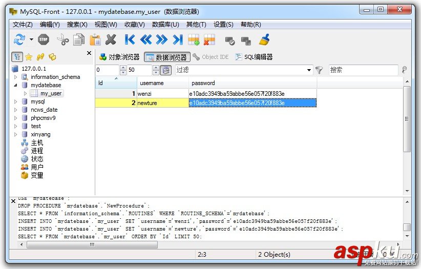Open the 视图(W) menu

(x=106, y=25)
